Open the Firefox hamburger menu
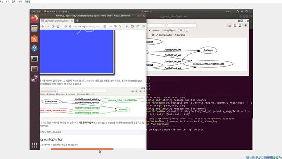Image resolution: width=282 pixels, height=159 pixels. point(143,26)
